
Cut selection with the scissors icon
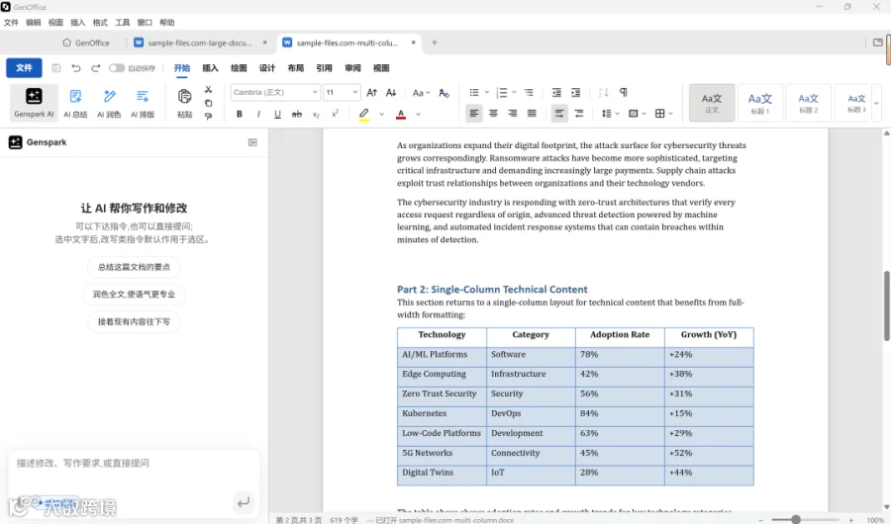(209, 90)
